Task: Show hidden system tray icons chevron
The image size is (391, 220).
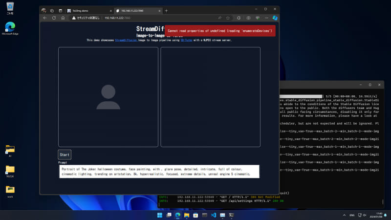Action: pos(344,215)
